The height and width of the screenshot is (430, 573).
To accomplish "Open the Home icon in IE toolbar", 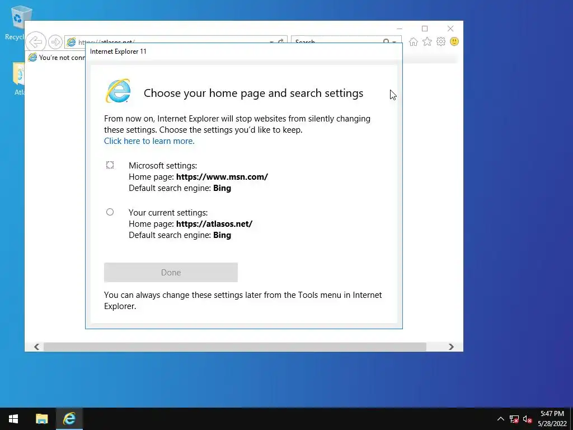I will point(414,41).
